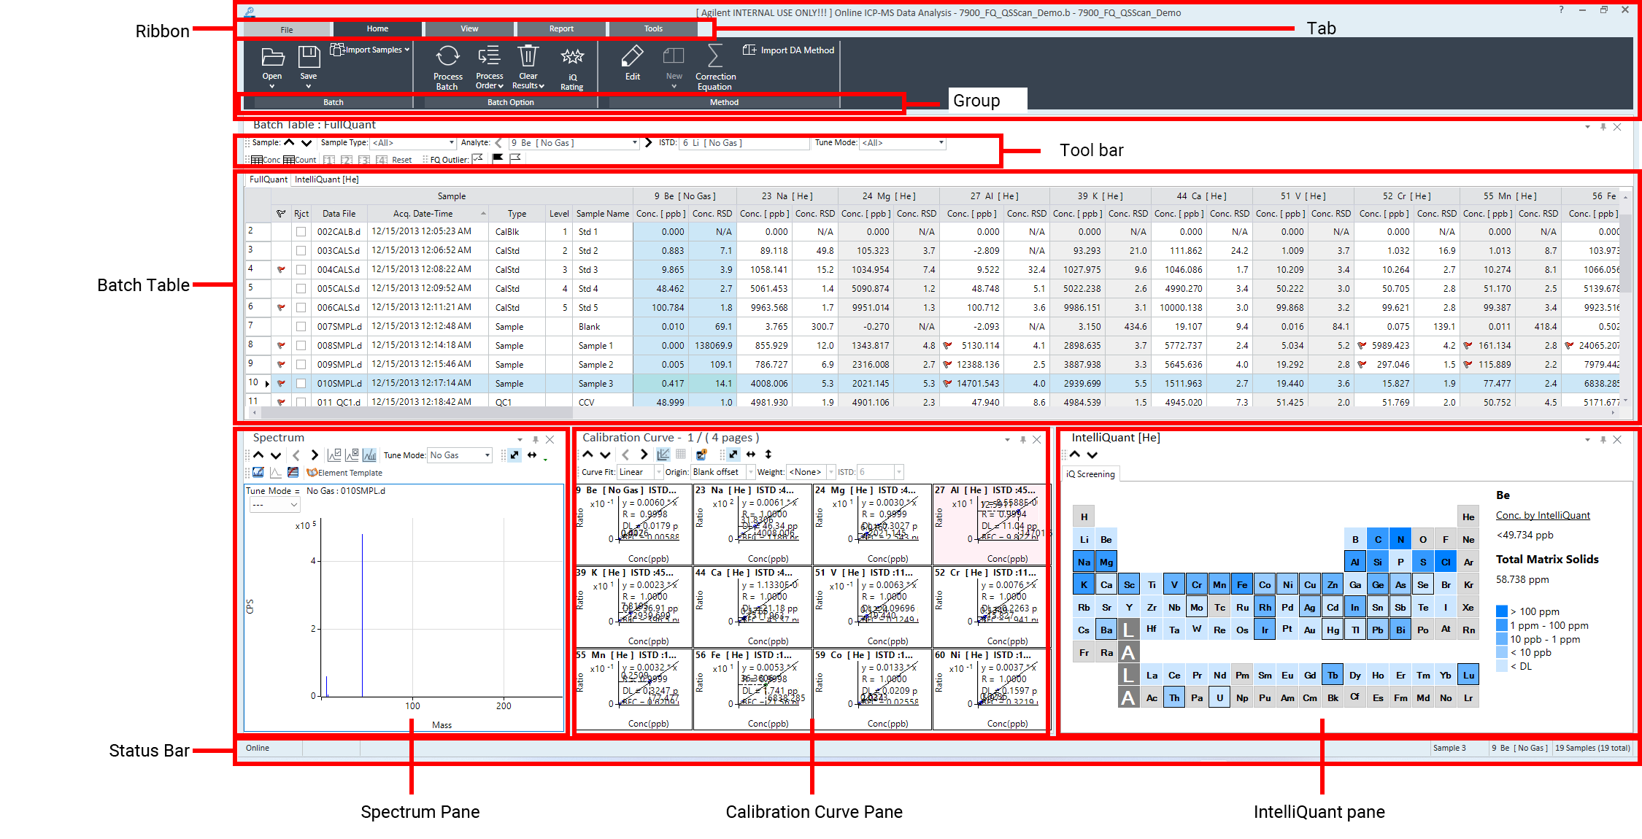1642x839 pixels.
Task: Check Rjct box for 004CALS.d
Action: 301,269
